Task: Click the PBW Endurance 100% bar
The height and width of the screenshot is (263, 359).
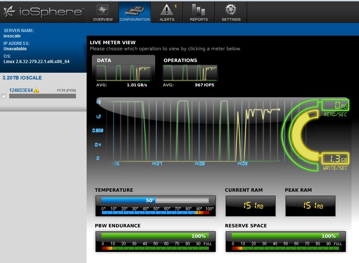Action: [155, 236]
